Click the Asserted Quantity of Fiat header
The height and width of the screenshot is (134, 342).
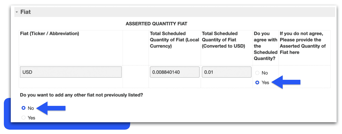[x=303, y=43]
